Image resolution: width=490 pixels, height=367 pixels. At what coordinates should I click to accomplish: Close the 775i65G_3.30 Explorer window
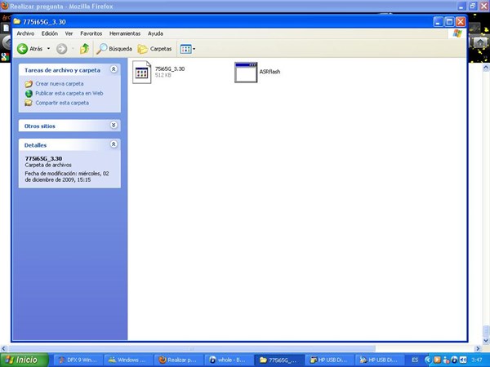click(461, 22)
